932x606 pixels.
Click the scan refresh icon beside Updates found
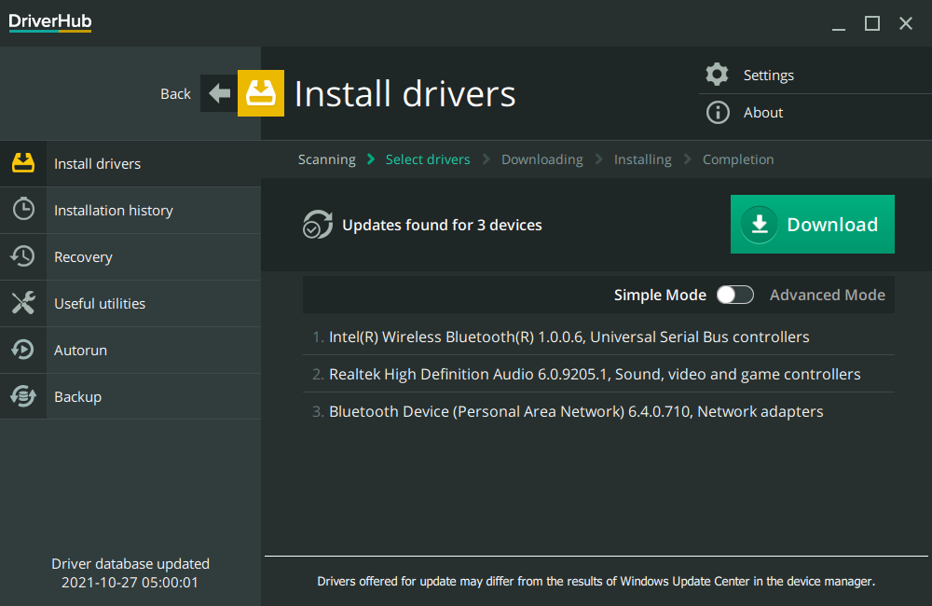318,224
